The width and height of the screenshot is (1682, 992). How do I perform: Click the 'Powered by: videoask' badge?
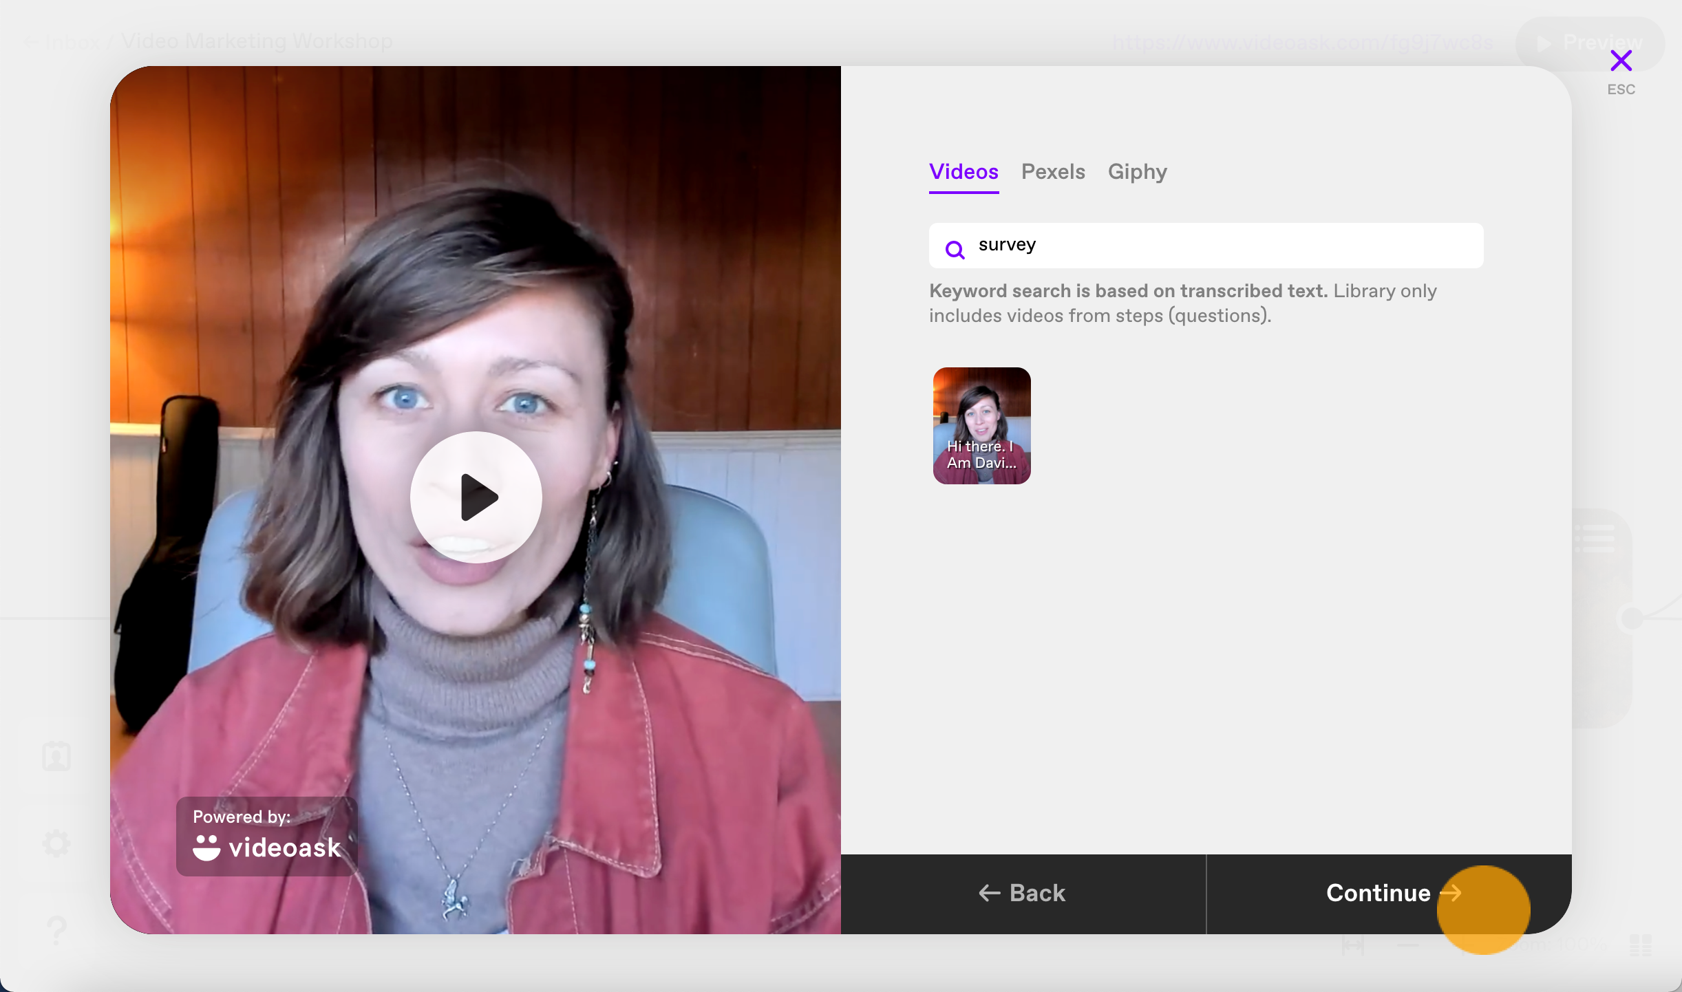[x=266, y=836]
